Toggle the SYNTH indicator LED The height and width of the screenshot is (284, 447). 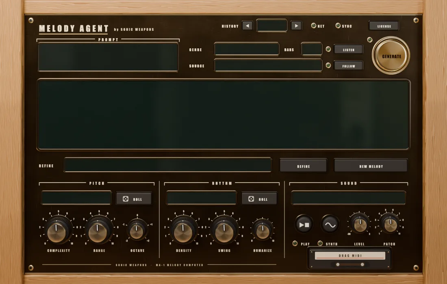click(320, 243)
